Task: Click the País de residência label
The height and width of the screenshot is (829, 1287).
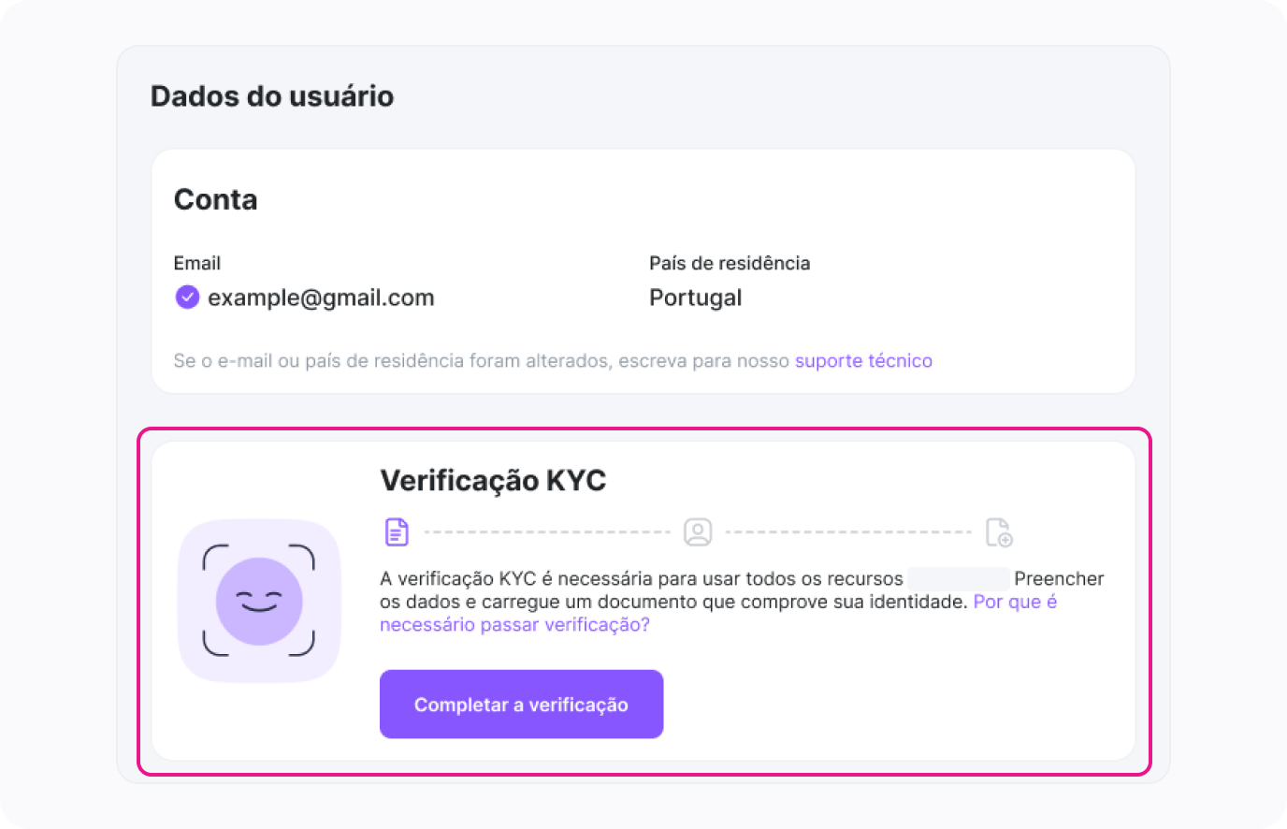Action: tap(730, 263)
